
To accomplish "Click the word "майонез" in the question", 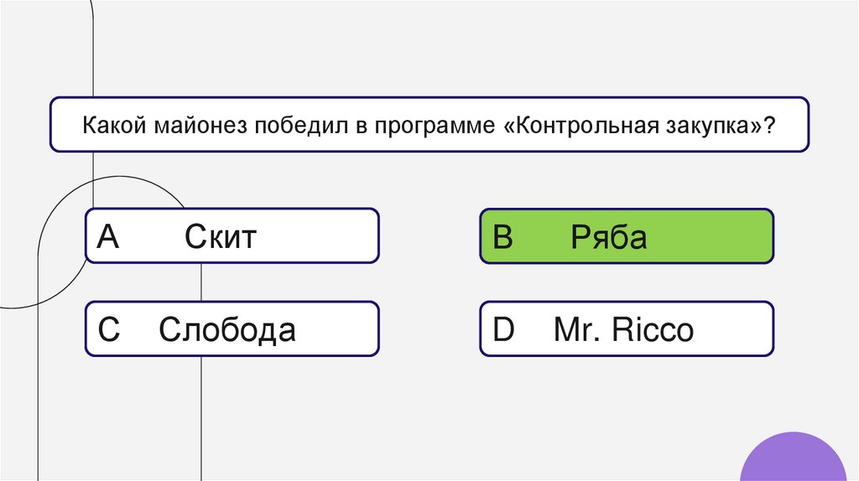I will (x=195, y=126).
